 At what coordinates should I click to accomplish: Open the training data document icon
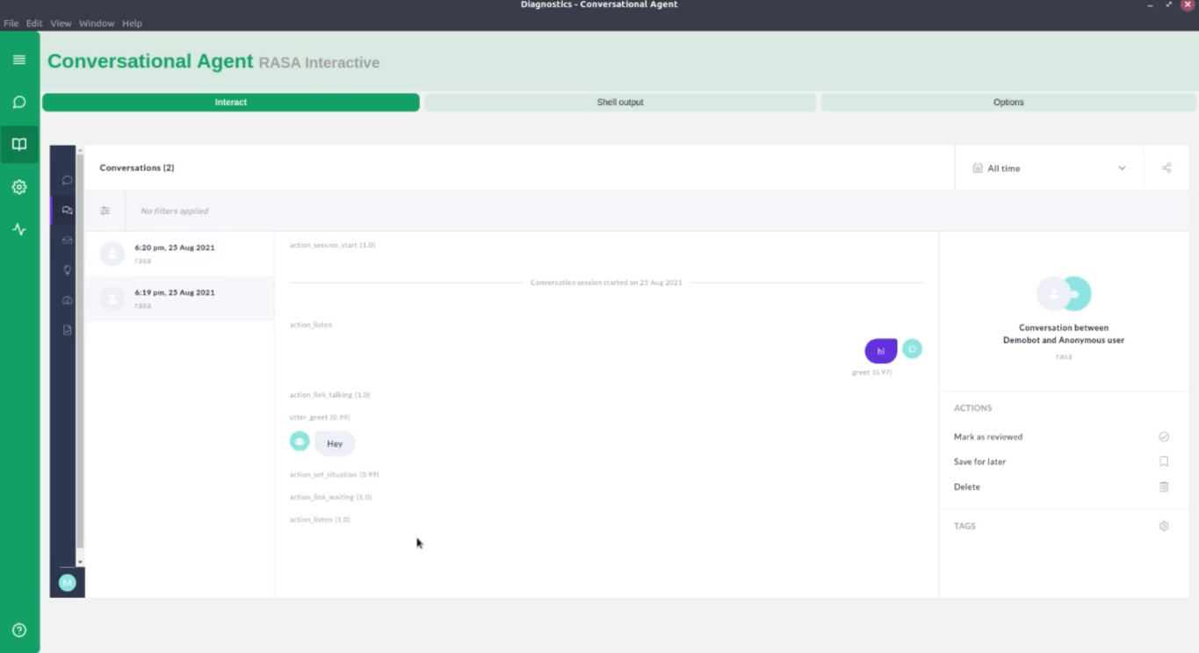(67, 330)
